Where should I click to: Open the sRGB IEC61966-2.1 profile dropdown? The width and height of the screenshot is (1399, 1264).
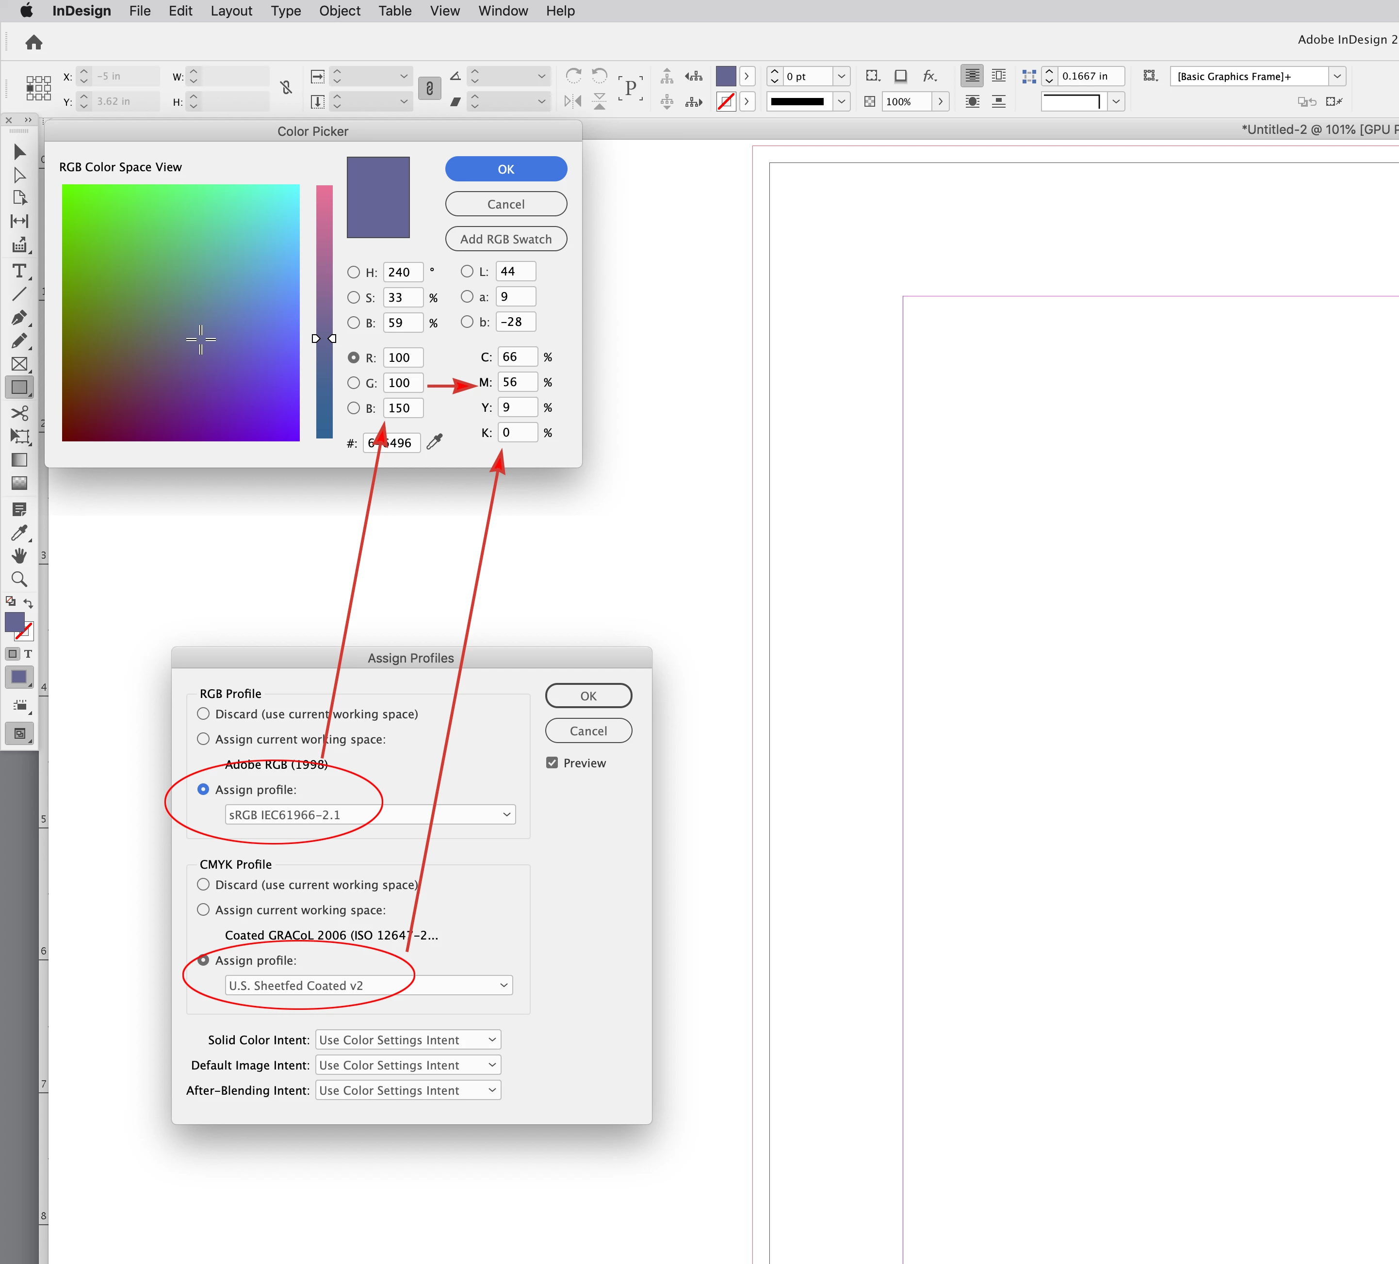pos(370,814)
